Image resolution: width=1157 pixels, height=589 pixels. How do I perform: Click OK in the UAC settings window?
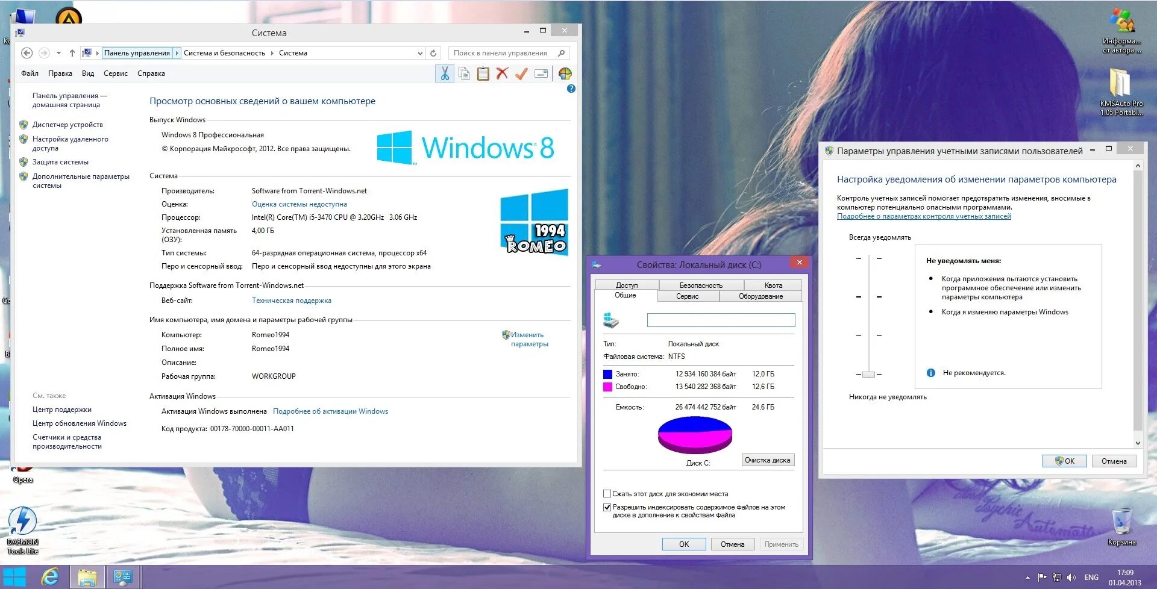point(1065,461)
